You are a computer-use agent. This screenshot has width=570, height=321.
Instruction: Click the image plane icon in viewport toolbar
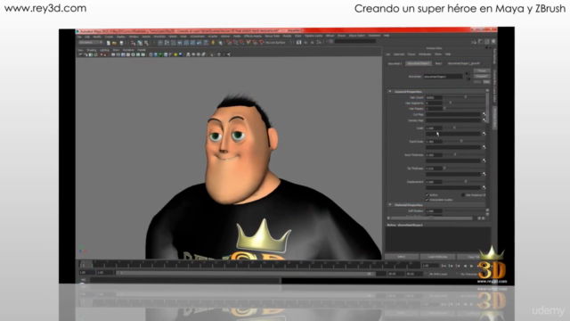pos(96,54)
